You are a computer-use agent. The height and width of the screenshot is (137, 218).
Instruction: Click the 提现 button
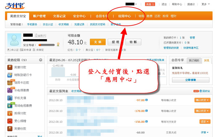coord(116,42)
